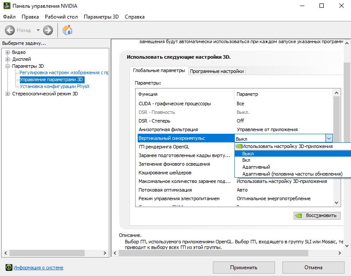
Task: Switch to Программные настройки tab
Action: click(217, 71)
